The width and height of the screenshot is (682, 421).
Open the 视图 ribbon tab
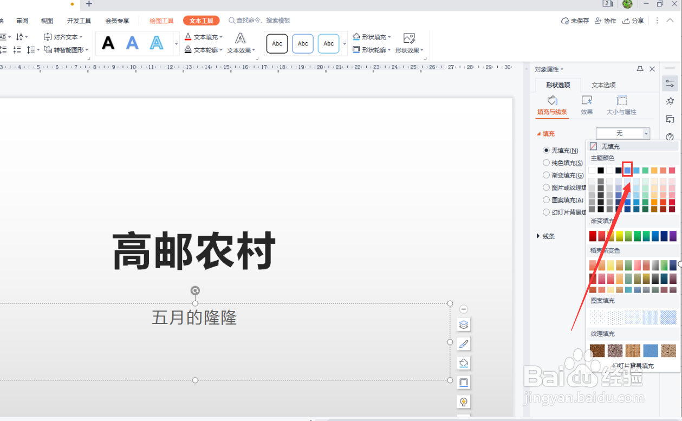[x=47, y=20]
